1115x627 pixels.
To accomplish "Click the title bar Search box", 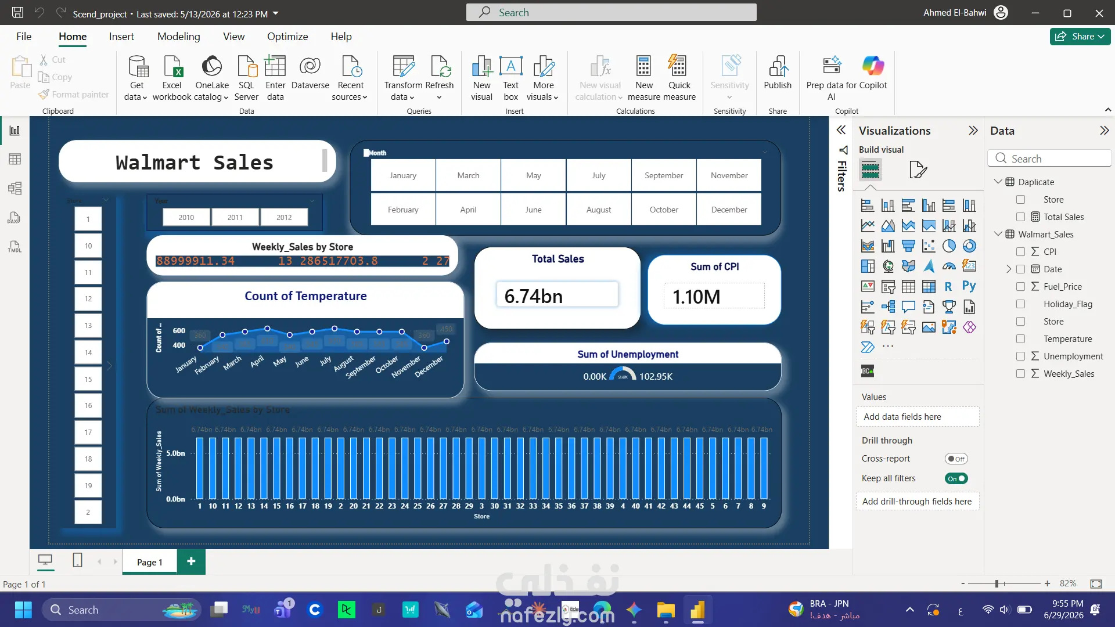I will [611, 12].
